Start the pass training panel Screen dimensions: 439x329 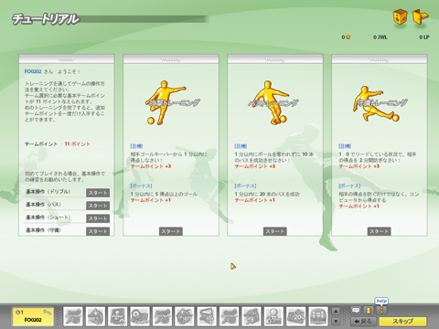tap(275, 231)
